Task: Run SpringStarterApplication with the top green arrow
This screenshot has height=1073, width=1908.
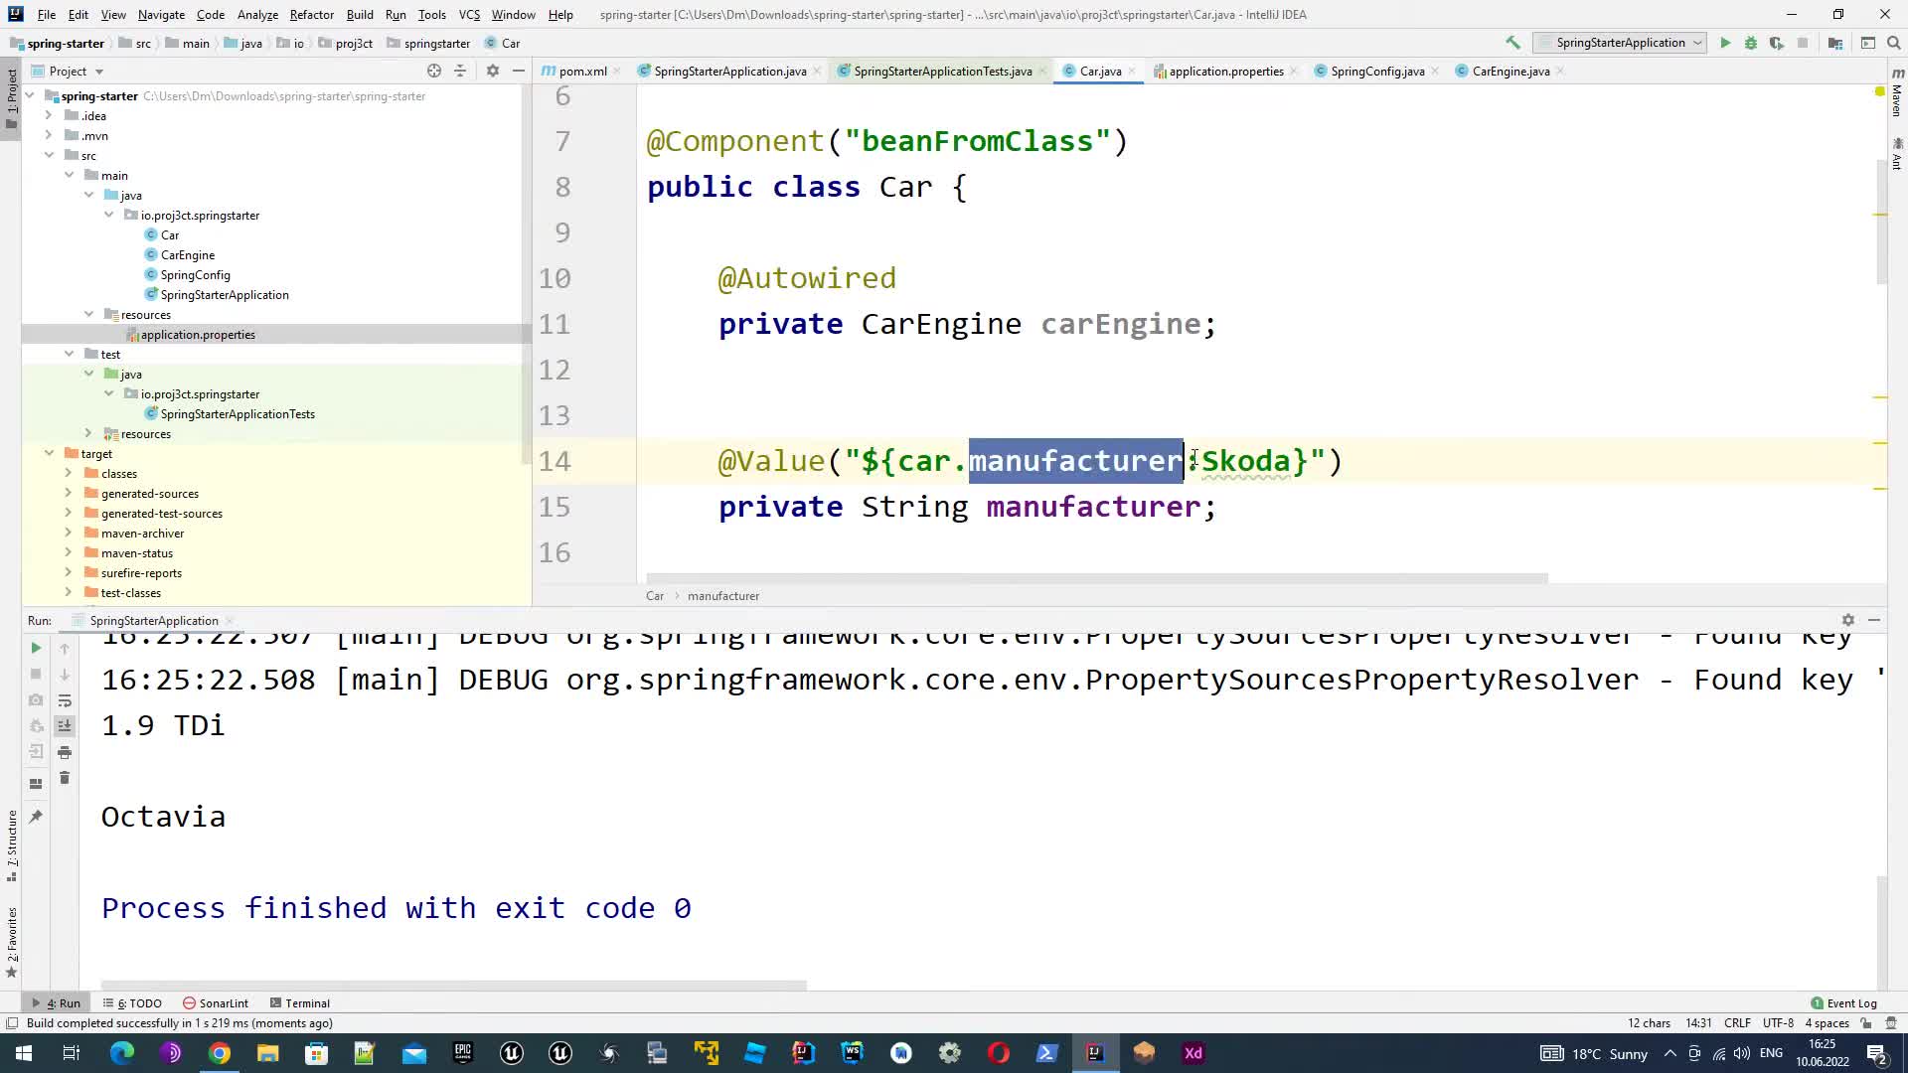Action: point(1725,43)
